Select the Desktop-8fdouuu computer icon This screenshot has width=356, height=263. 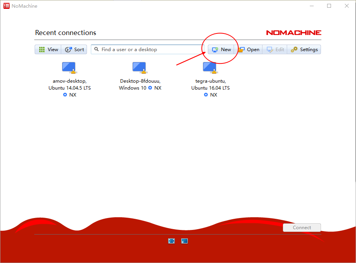[140, 68]
